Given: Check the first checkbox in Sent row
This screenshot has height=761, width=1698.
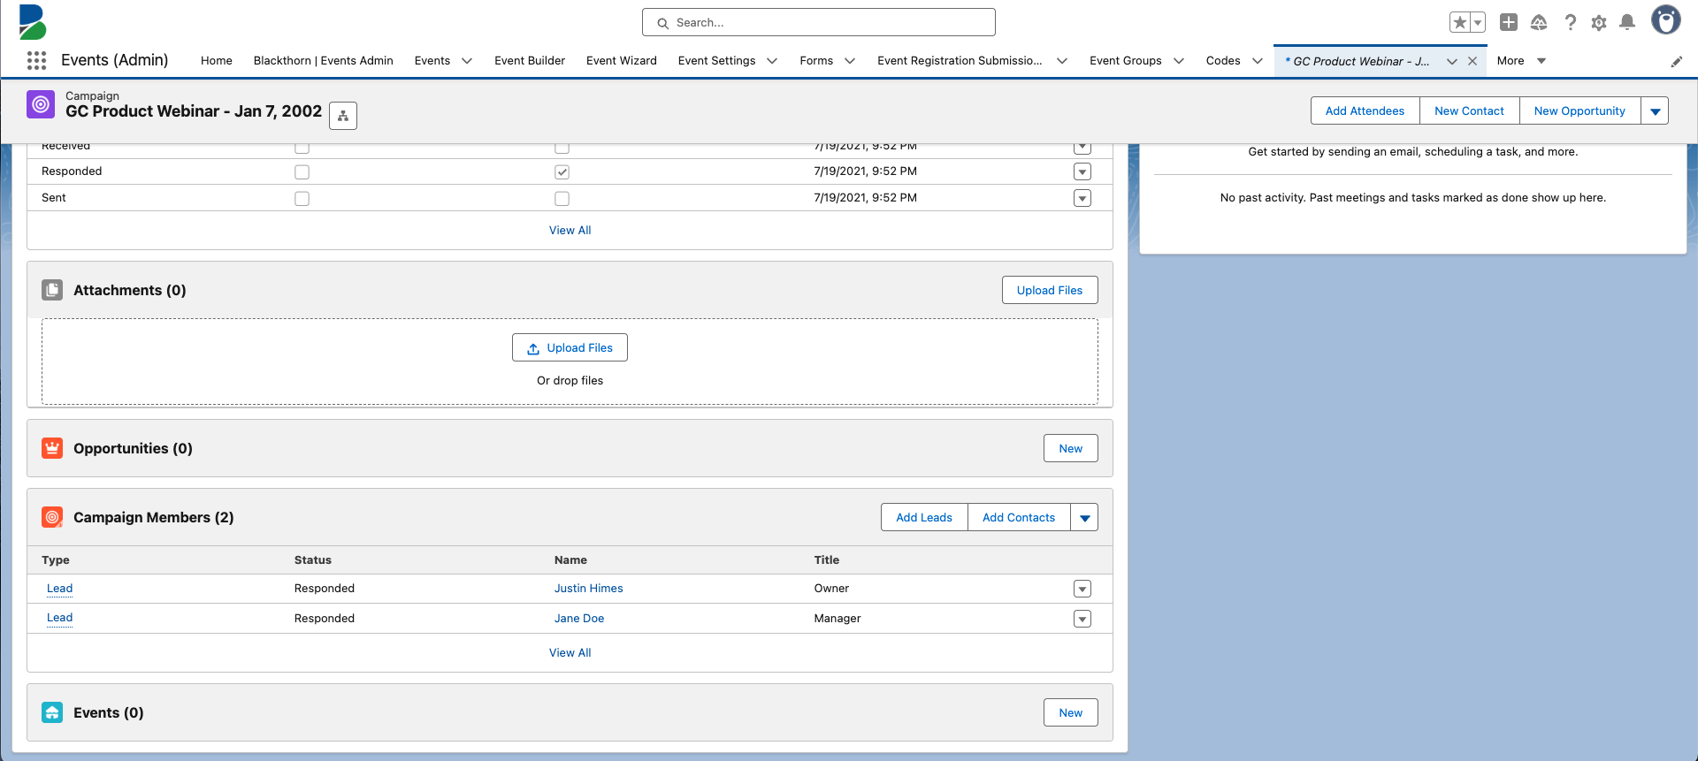Looking at the screenshot, I should pos(302,198).
